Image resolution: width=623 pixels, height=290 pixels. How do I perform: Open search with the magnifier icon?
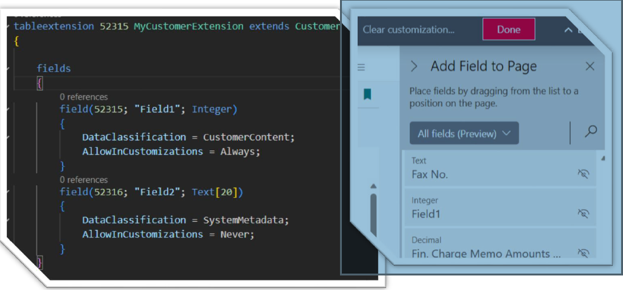[591, 131]
